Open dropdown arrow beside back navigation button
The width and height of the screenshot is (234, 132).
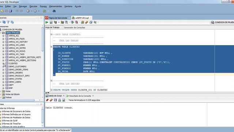click(x=31, y=11)
